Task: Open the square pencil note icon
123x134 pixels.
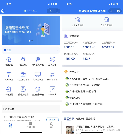Action: pyautogui.click(x=52, y=89)
